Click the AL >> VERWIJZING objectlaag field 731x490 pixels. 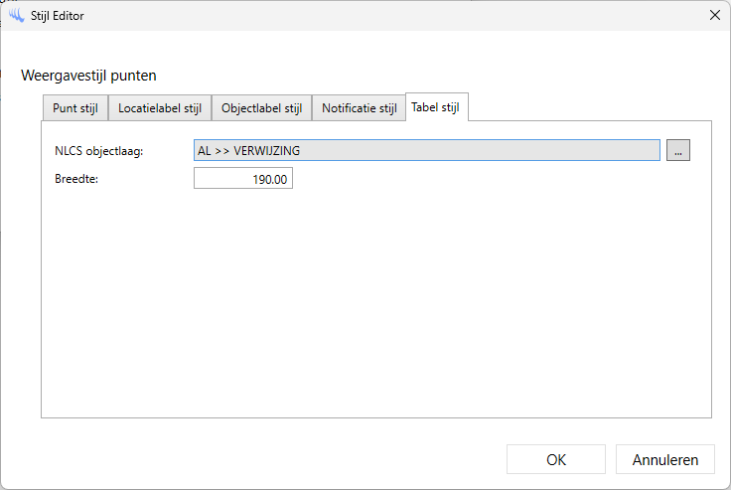(426, 150)
